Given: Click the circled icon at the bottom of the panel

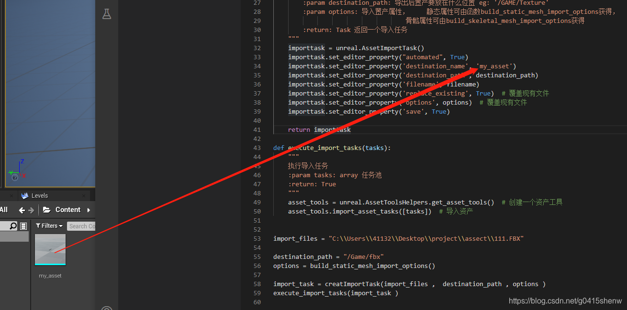Looking at the screenshot, I should (x=107, y=308).
